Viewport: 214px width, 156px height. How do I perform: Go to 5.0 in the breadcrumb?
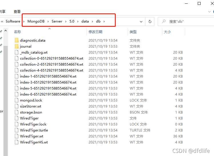[72, 21]
